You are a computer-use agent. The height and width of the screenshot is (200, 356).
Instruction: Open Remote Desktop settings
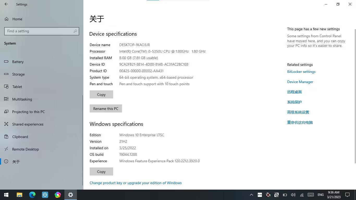26,149
